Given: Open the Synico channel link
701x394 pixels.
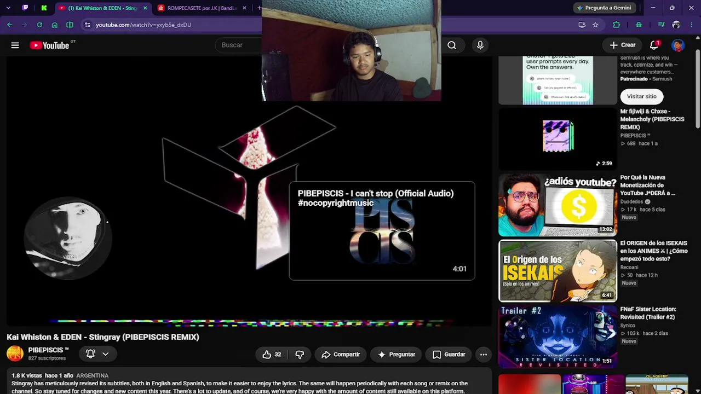Looking at the screenshot, I should (628, 326).
